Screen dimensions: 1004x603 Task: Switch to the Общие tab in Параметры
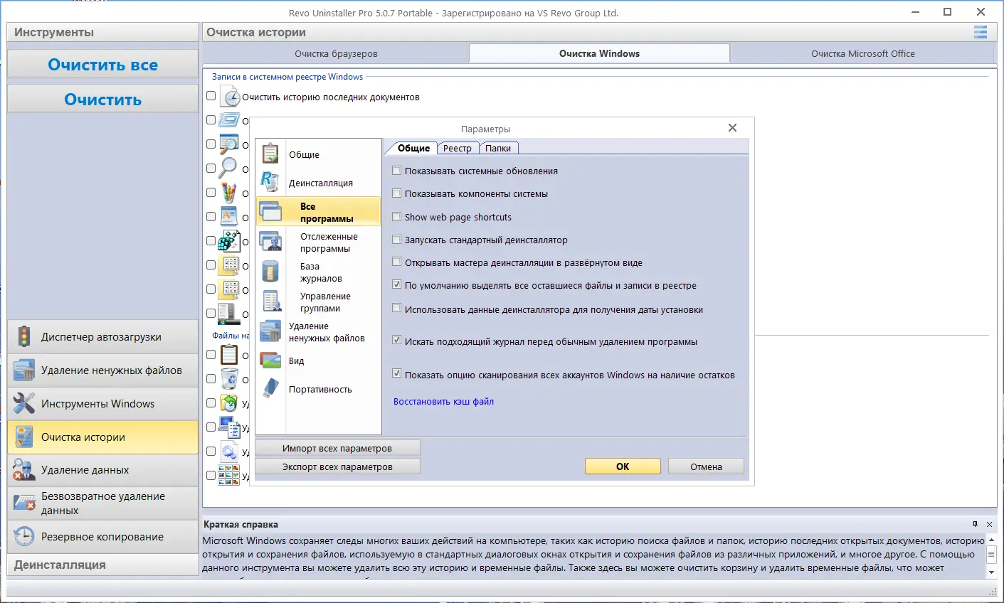413,148
